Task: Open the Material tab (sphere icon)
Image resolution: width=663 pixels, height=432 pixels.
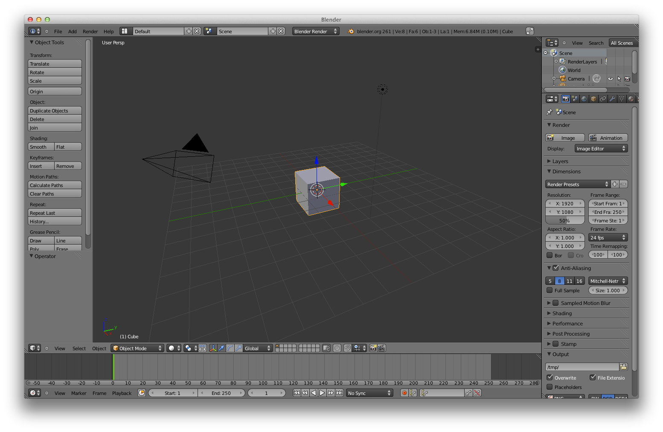Action: point(631,99)
